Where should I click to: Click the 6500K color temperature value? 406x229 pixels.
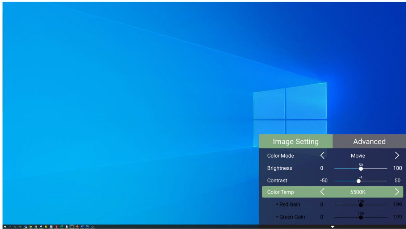358,192
